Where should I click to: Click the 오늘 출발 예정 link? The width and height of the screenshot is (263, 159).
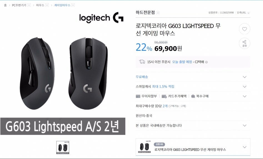click(182, 62)
